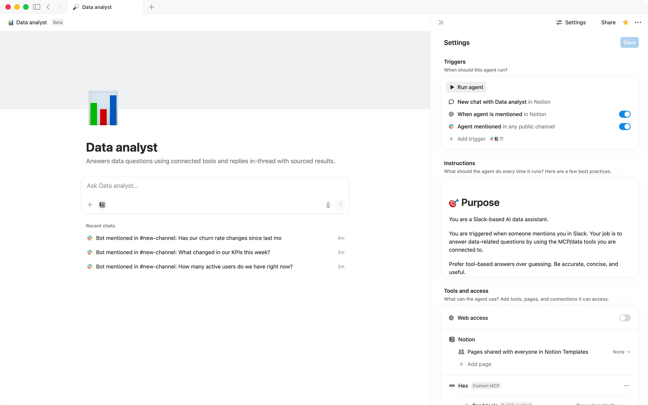The image size is (648, 405).
Task: Disable the When agent is mentioned trigger
Action: 624,114
